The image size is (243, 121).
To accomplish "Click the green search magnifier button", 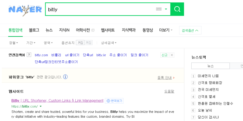I will pos(177,9).
